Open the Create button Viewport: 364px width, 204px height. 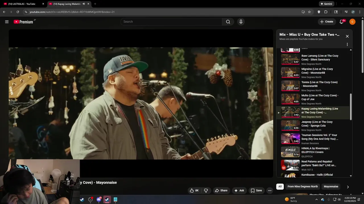pyautogui.click(x=326, y=22)
